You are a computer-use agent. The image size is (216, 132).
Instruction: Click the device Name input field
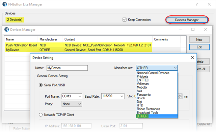[x=67, y=68]
